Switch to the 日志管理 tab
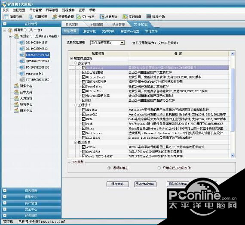This screenshot has height=225, width=245. (72, 25)
